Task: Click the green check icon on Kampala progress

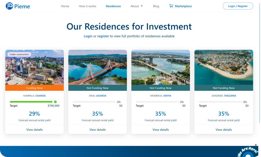Action: tap(55, 102)
